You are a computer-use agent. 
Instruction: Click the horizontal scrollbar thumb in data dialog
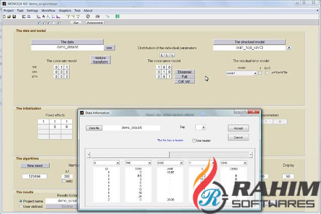(130, 155)
